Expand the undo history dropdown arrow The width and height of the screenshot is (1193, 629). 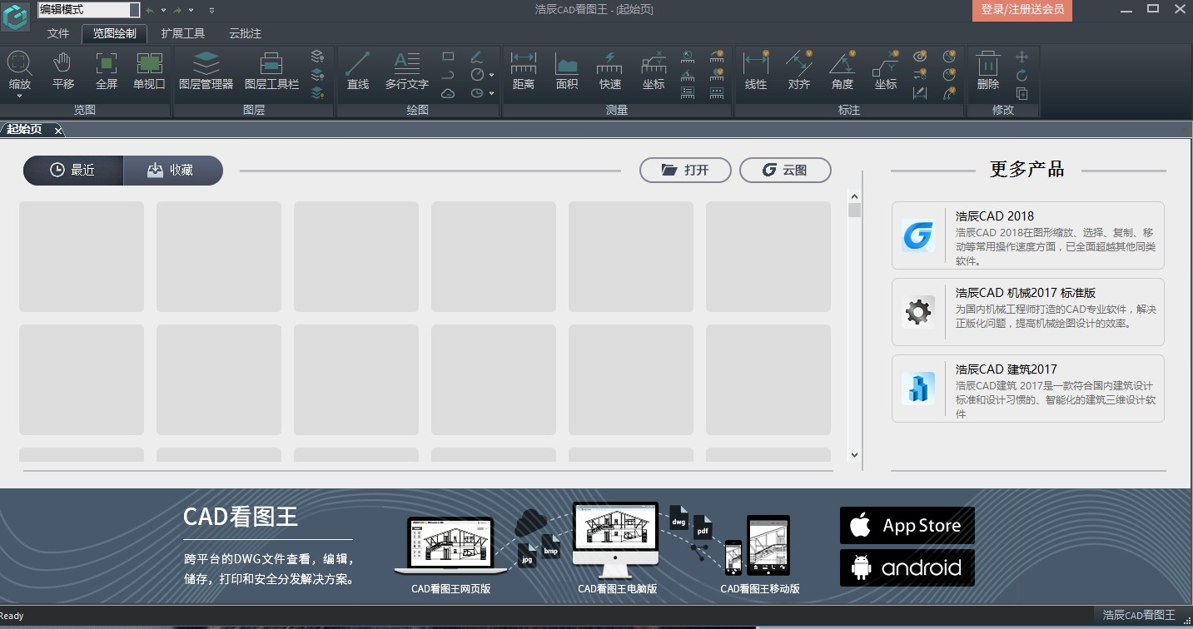coord(163,10)
